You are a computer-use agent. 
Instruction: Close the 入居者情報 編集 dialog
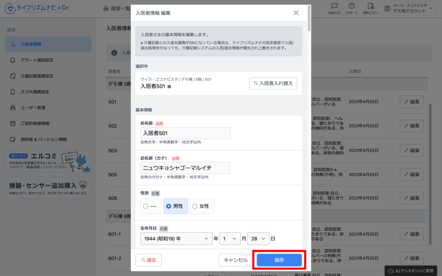[296, 13]
